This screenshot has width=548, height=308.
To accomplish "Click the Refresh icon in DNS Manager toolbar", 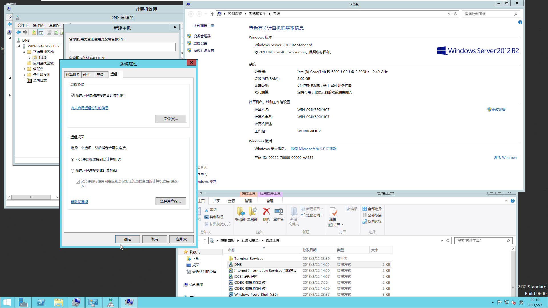I will coord(56,32).
